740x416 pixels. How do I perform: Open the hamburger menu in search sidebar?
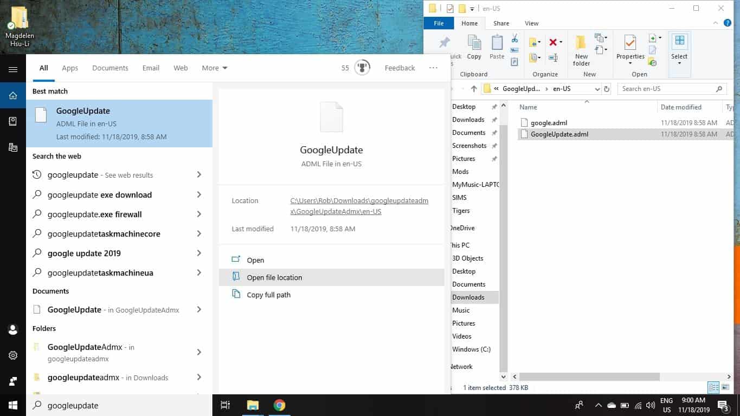13,70
